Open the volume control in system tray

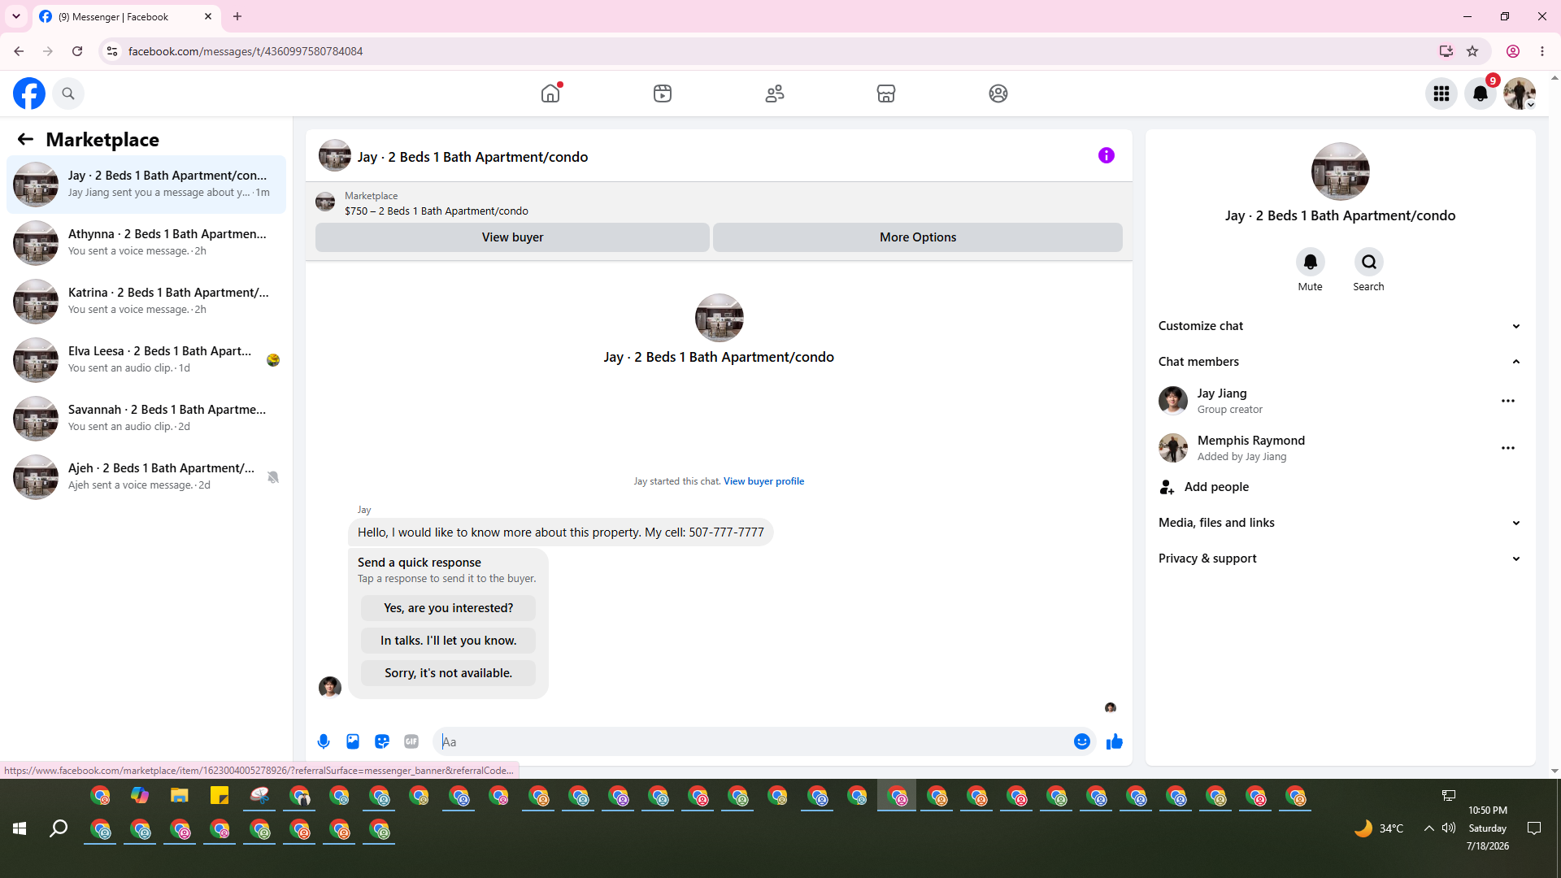(x=1449, y=828)
